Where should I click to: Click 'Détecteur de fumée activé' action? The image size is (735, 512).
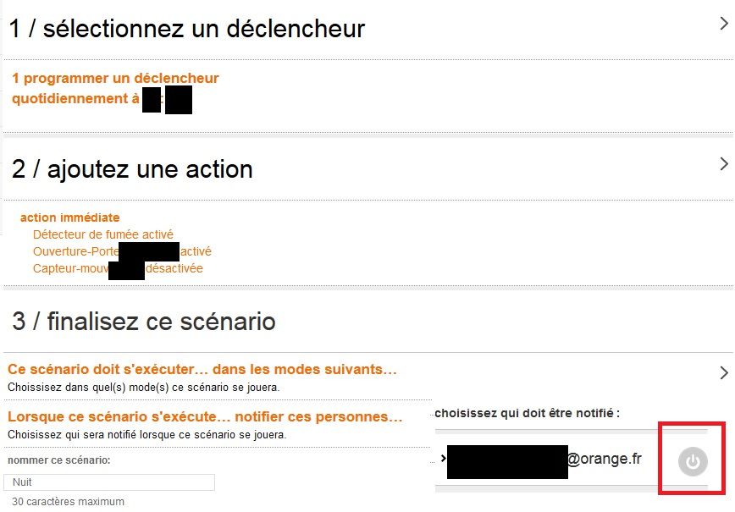pyautogui.click(x=103, y=234)
